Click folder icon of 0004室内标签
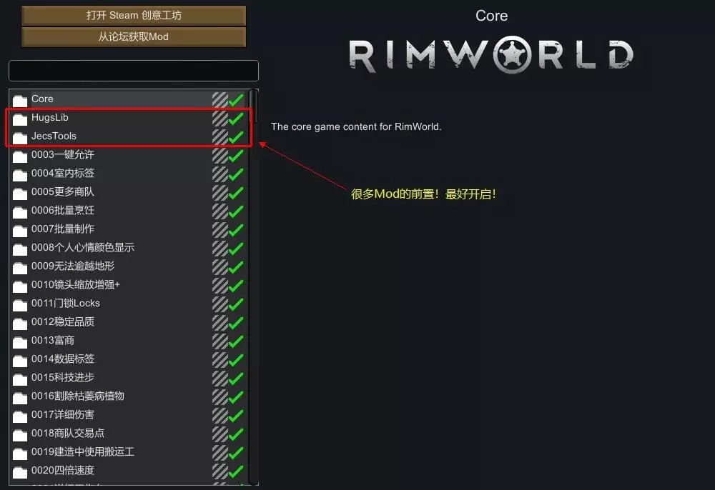Viewport: 715px width, 490px height. point(20,174)
